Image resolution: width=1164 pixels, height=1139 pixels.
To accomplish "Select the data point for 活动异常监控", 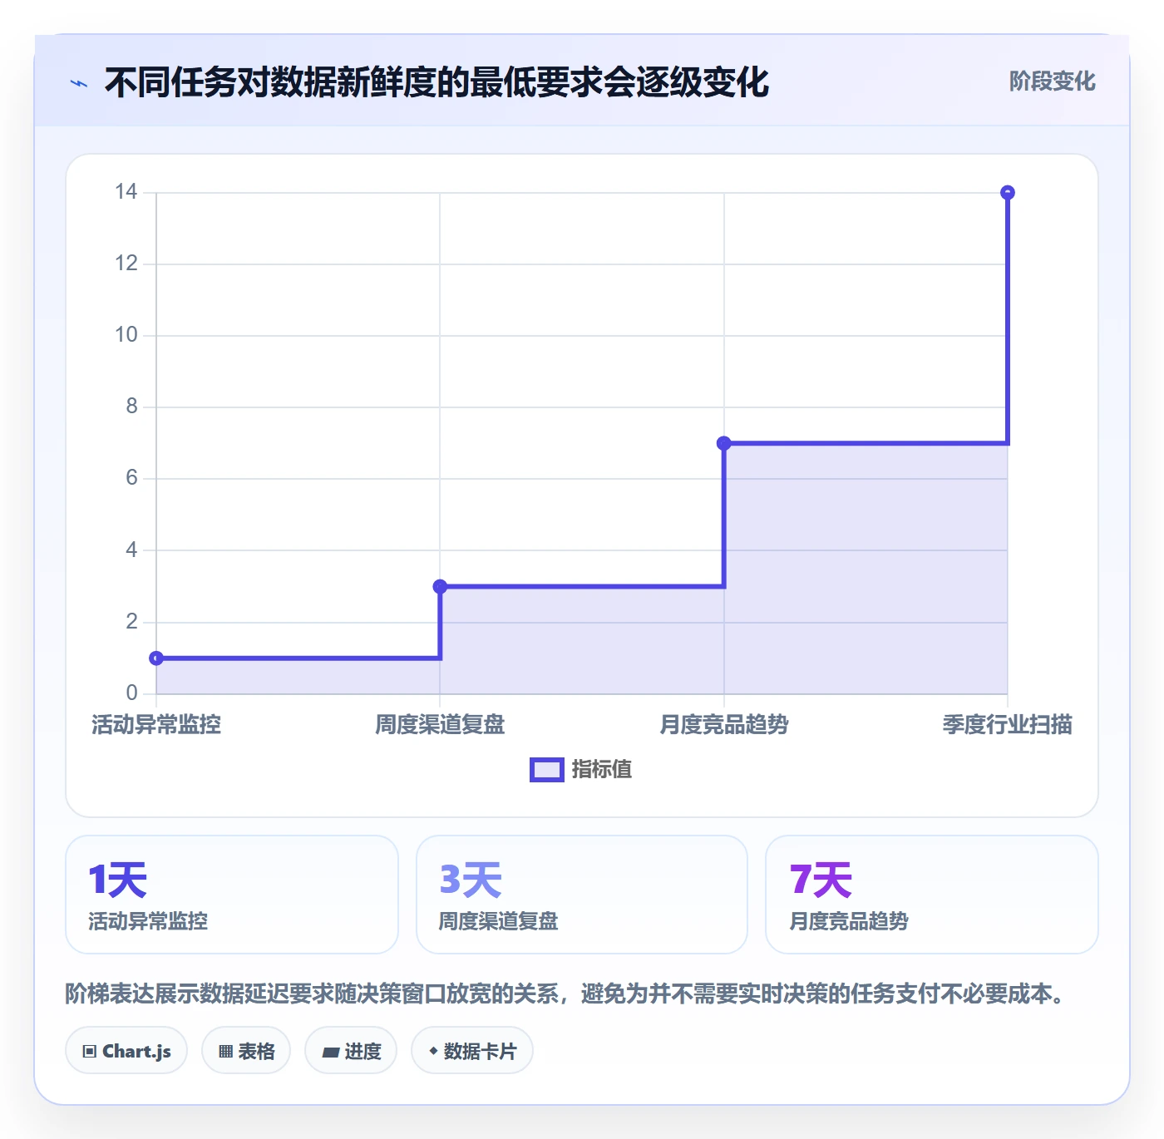I will pyautogui.click(x=156, y=658).
